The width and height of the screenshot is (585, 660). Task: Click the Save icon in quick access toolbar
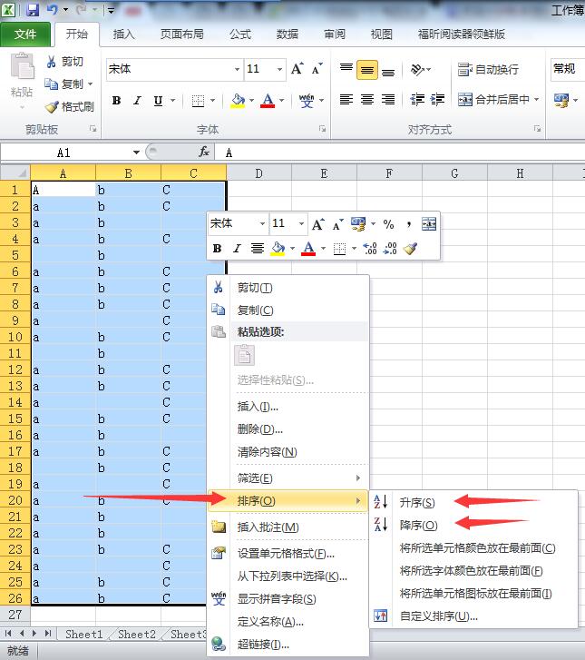coord(33,10)
